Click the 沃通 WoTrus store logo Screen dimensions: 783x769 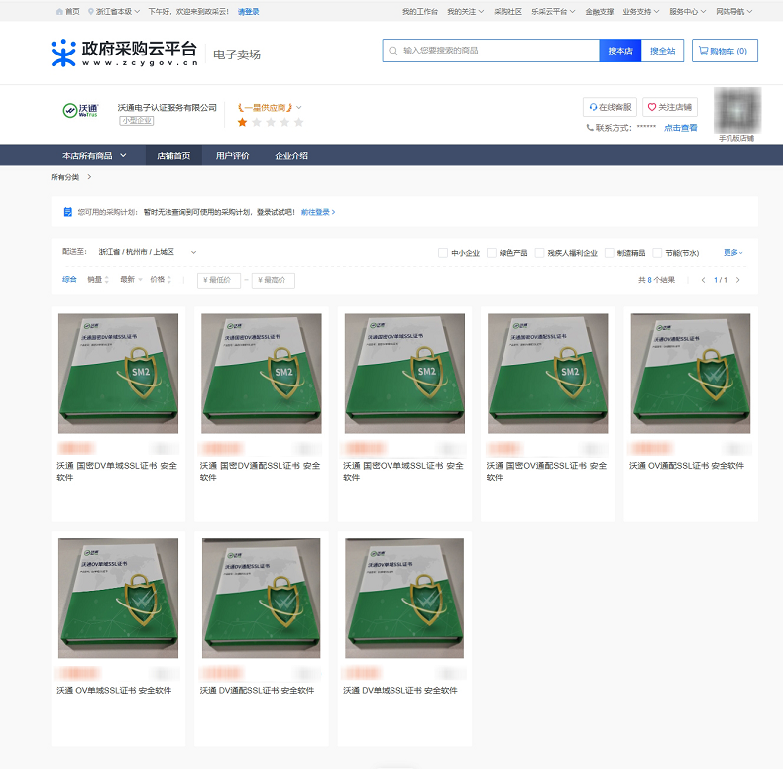click(x=77, y=111)
